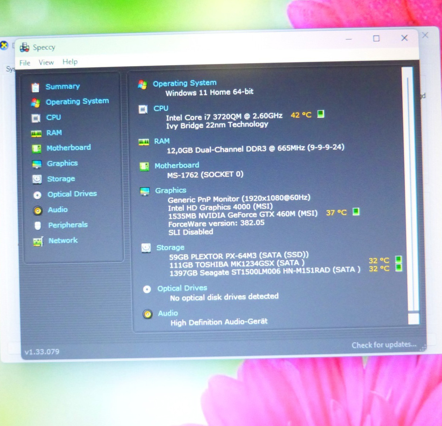Open Storage section from sidebar label
This screenshot has height=426, width=442.
(61, 179)
